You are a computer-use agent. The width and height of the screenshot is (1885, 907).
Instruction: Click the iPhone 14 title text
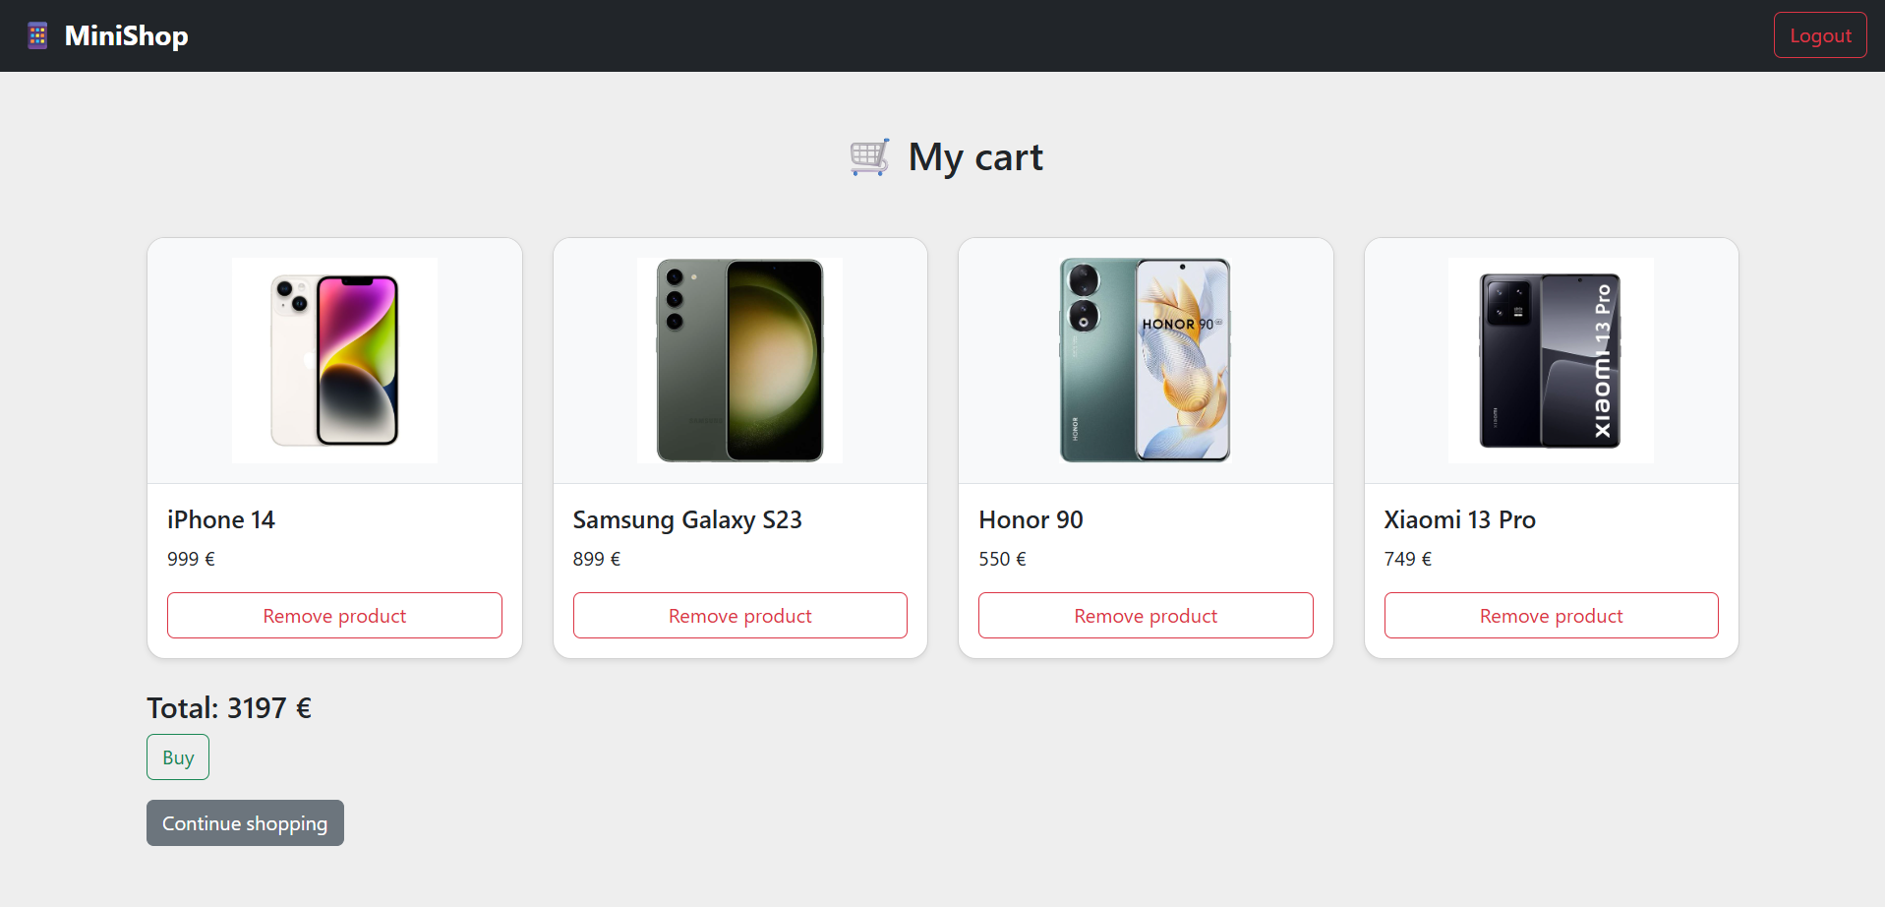tap(221, 519)
